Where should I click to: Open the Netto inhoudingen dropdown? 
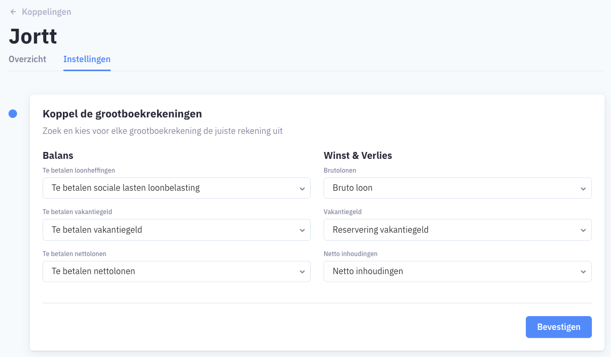coord(458,271)
